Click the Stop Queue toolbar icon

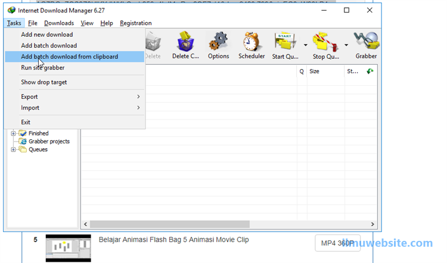pyautogui.click(x=325, y=42)
